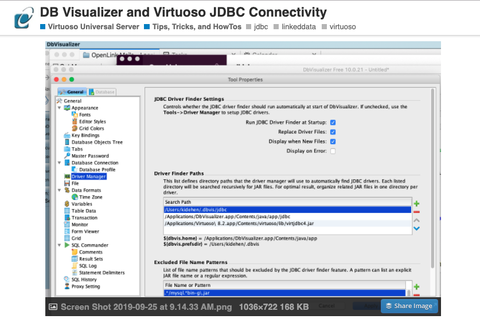Image resolution: width=480 pixels, height=327 pixels.
Task: Add excluded file name pattern plus
Action: pos(417,287)
